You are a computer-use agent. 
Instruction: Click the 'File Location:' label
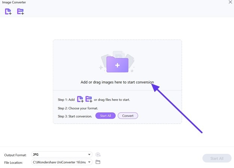pyautogui.click(x=13, y=162)
